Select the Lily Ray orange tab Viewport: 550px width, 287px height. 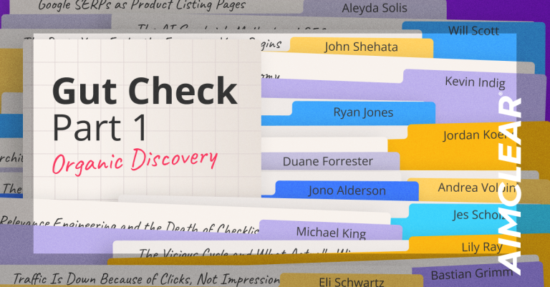point(481,247)
